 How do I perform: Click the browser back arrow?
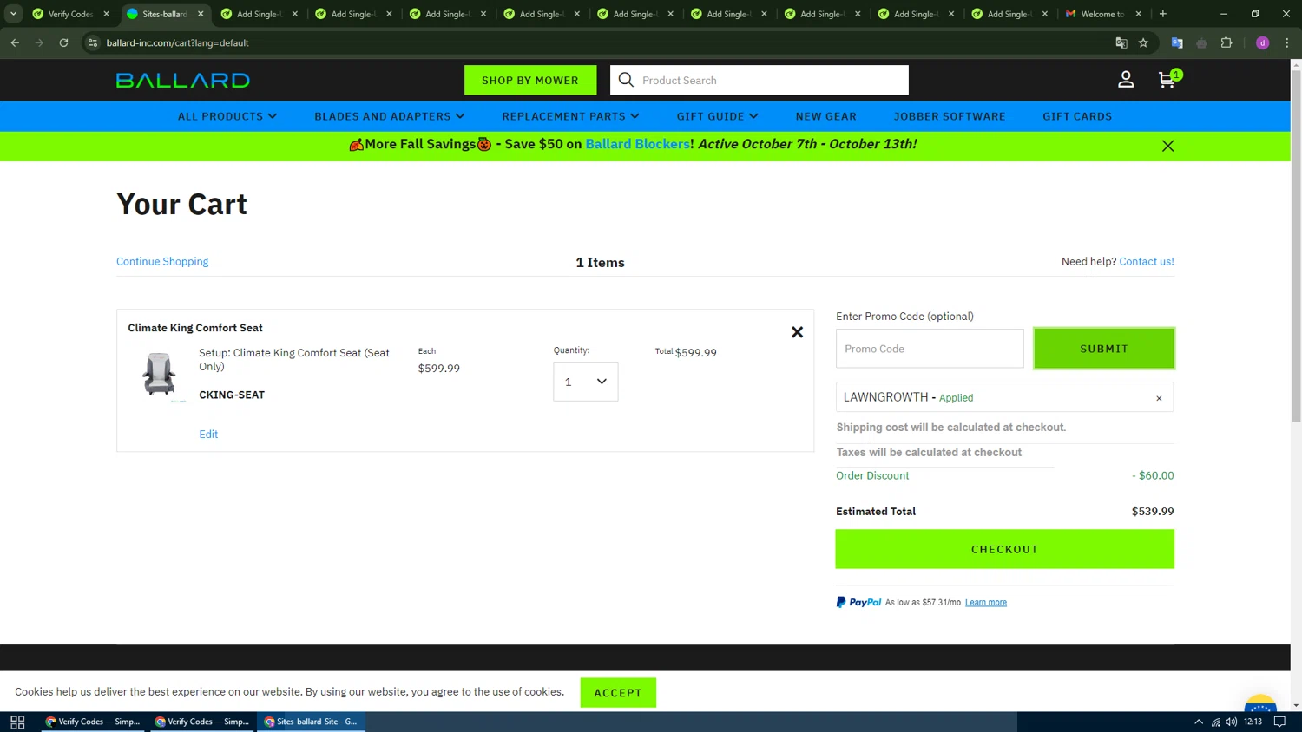point(15,42)
